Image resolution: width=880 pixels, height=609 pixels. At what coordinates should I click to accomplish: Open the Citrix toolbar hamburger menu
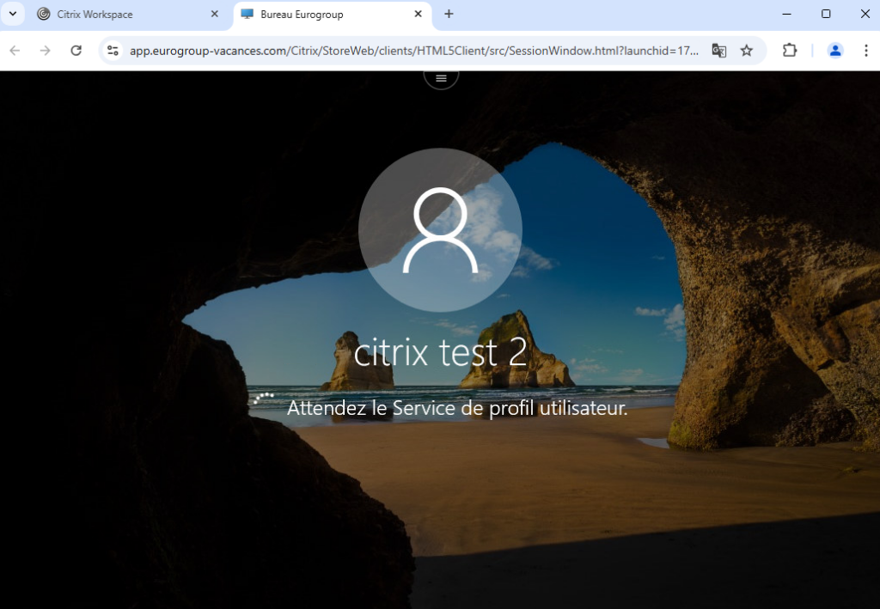[x=441, y=78]
